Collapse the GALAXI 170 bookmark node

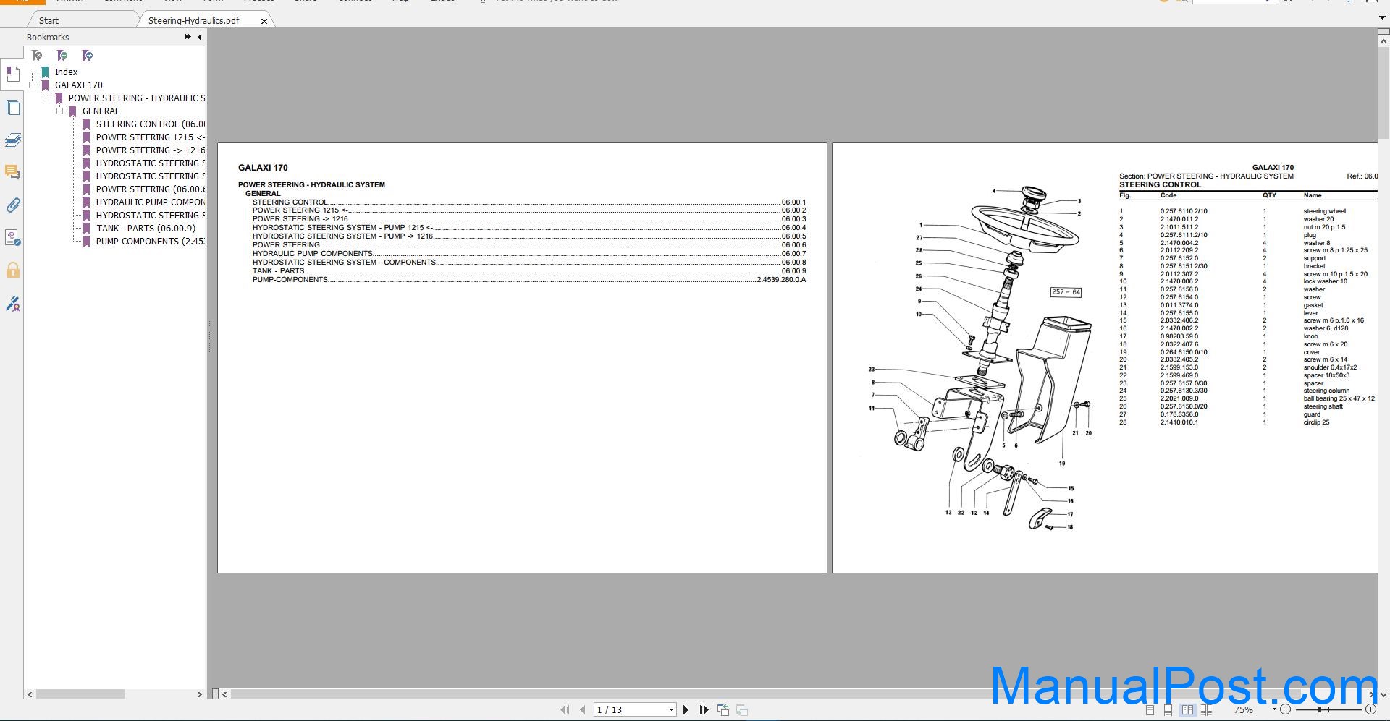33,85
